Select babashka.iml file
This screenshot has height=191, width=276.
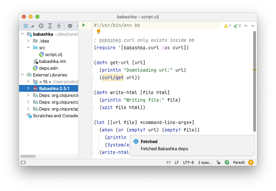click(52, 61)
